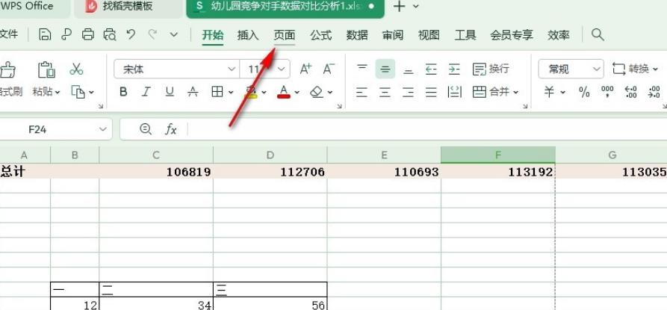
Task: Click the Borders grid icon
Action: pyautogui.click(x=217, y=91)
